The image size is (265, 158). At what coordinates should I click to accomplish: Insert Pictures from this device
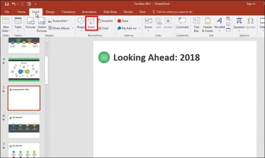tap(31, 23)
